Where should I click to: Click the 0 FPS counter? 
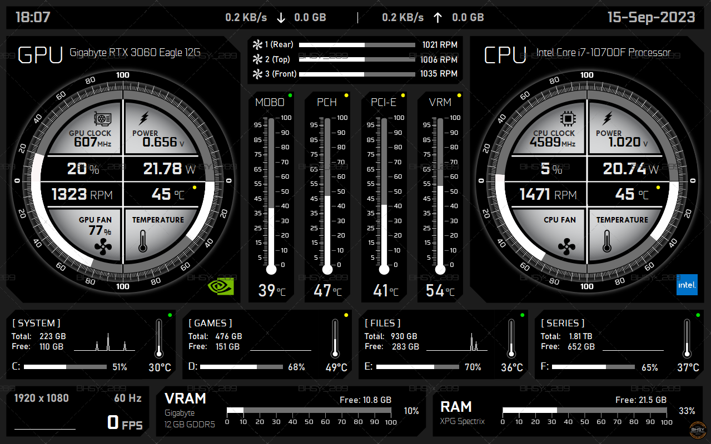125,423
